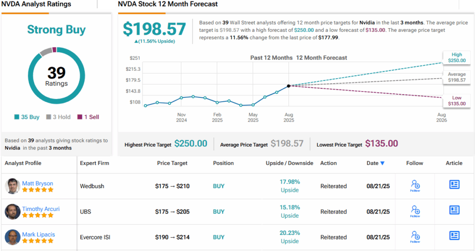Follow analyst Matt Bryson
Viewport: 475px width, 251px height.
[x=415, y=186]
